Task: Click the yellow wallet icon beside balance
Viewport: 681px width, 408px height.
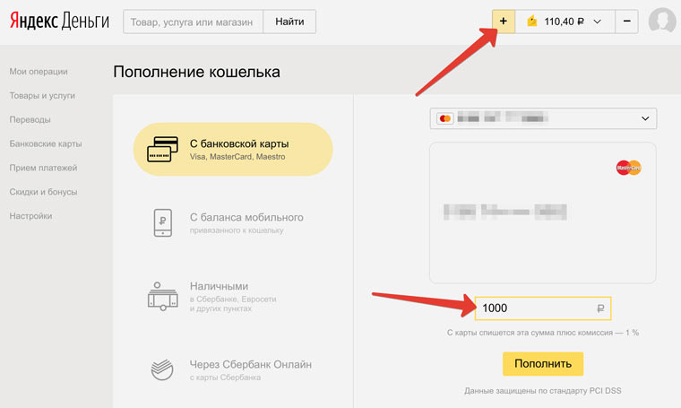Action: (x=531, y=21)
